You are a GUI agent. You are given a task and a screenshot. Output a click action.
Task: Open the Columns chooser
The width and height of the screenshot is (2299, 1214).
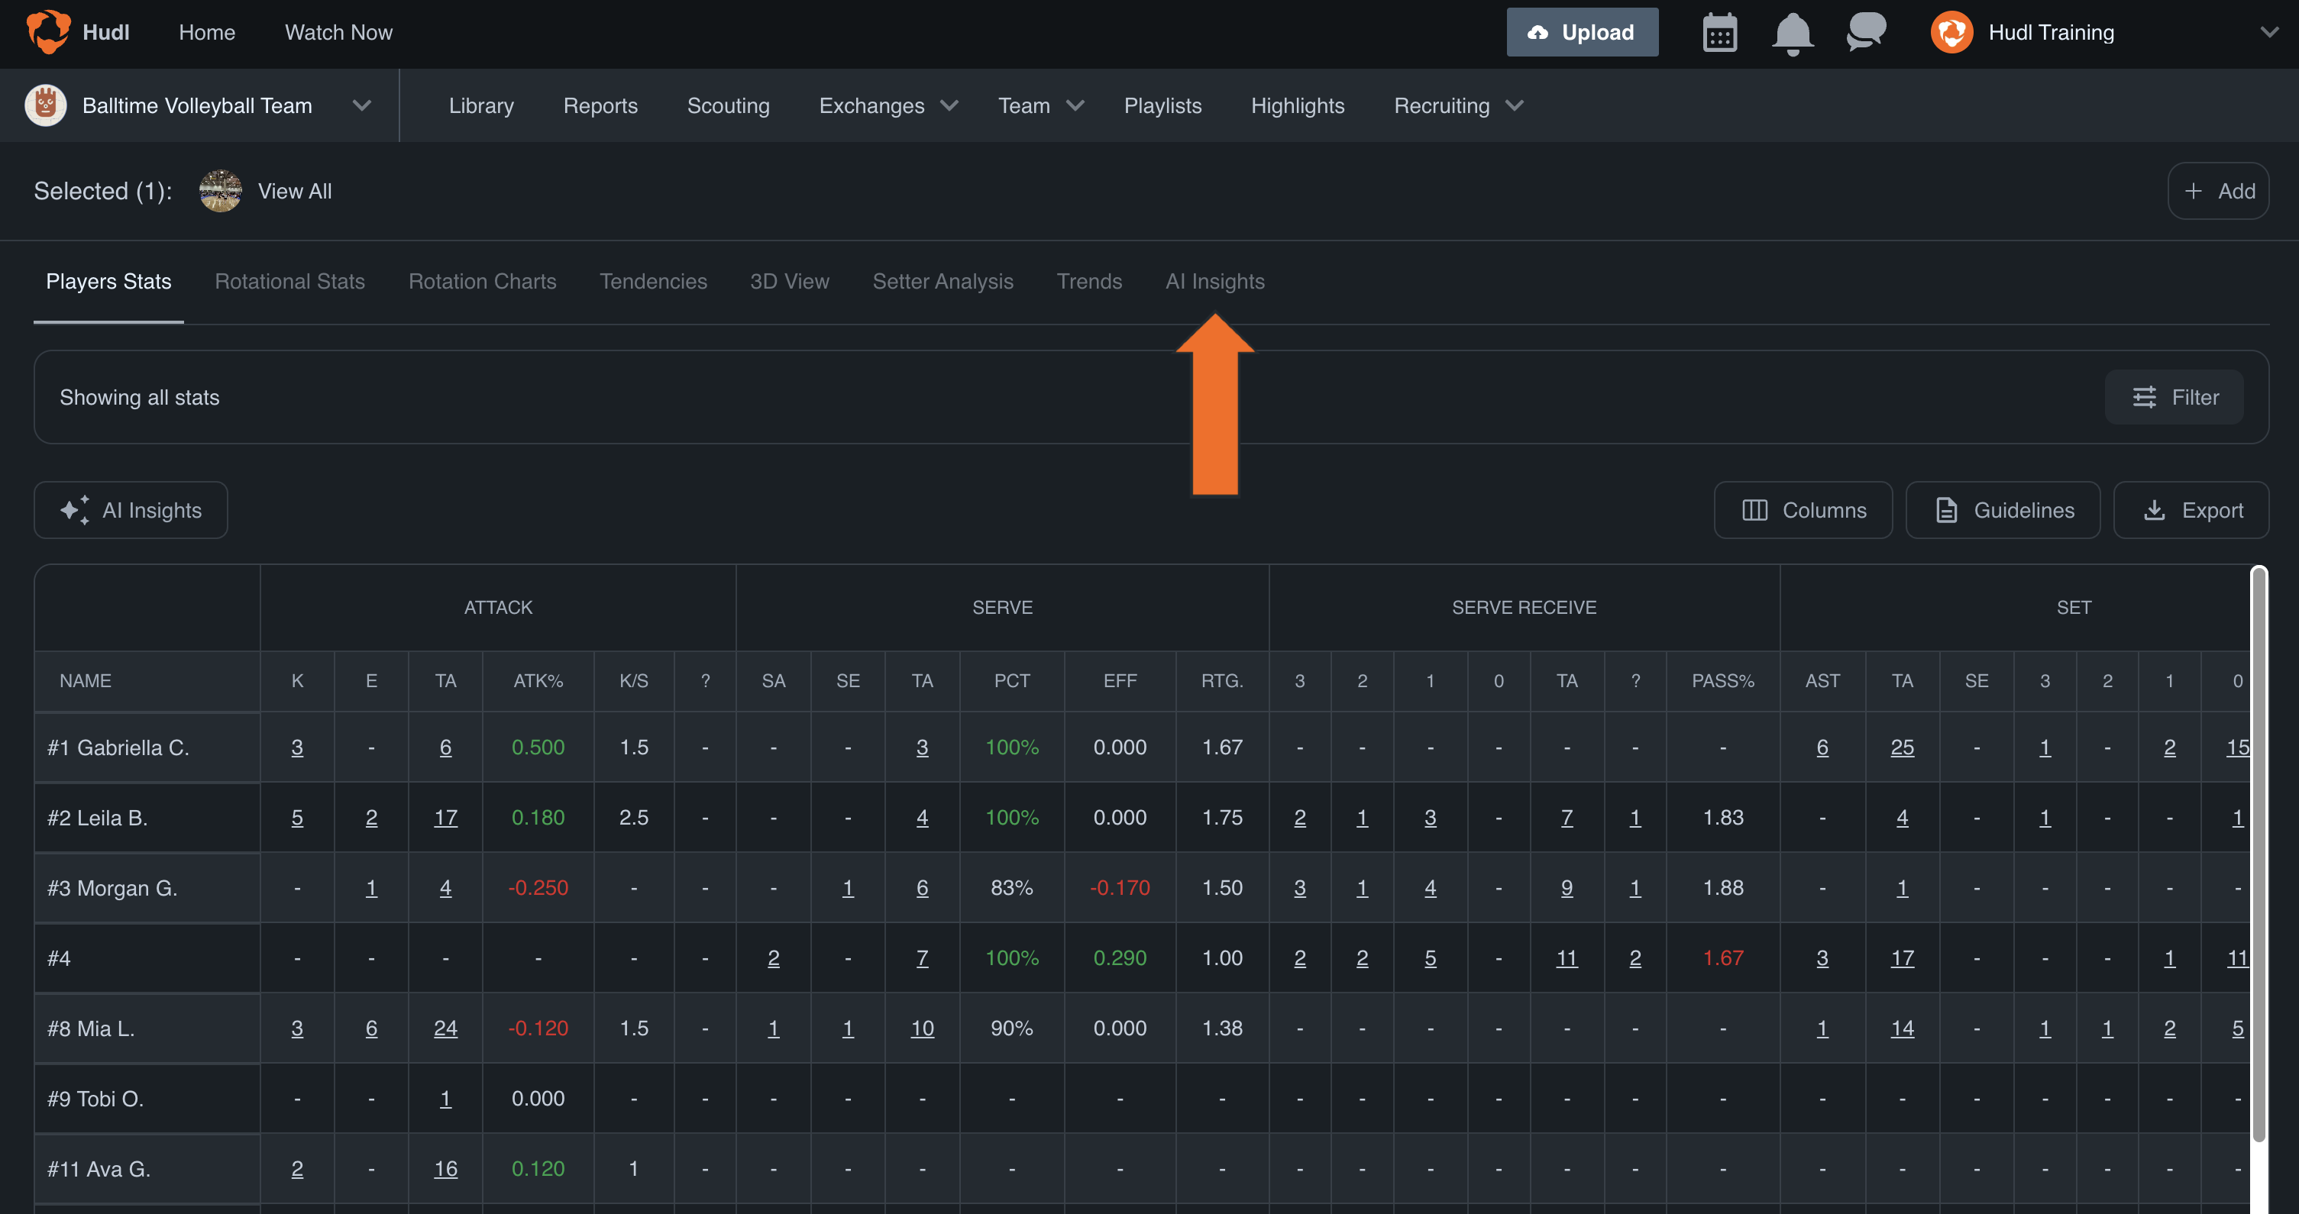coord(1803,510)
